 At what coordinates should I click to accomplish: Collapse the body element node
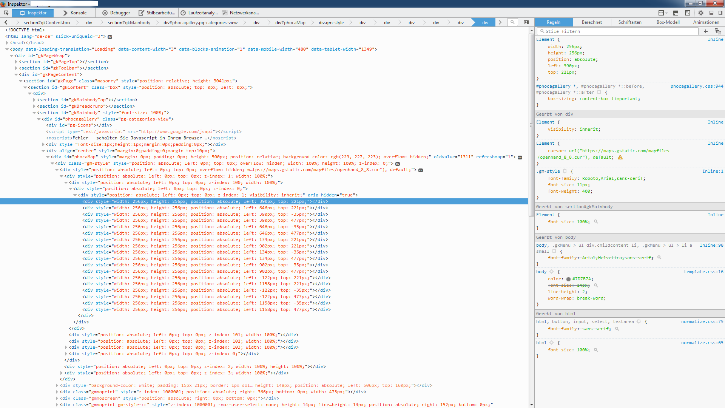[x=7, y=49]
